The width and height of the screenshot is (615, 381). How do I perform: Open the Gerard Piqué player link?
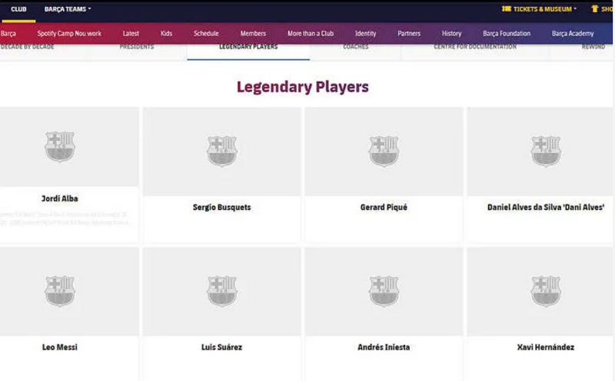click(x=384, y=207)
